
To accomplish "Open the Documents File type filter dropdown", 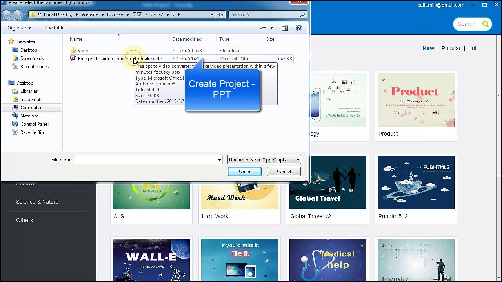I will [264, 160].
